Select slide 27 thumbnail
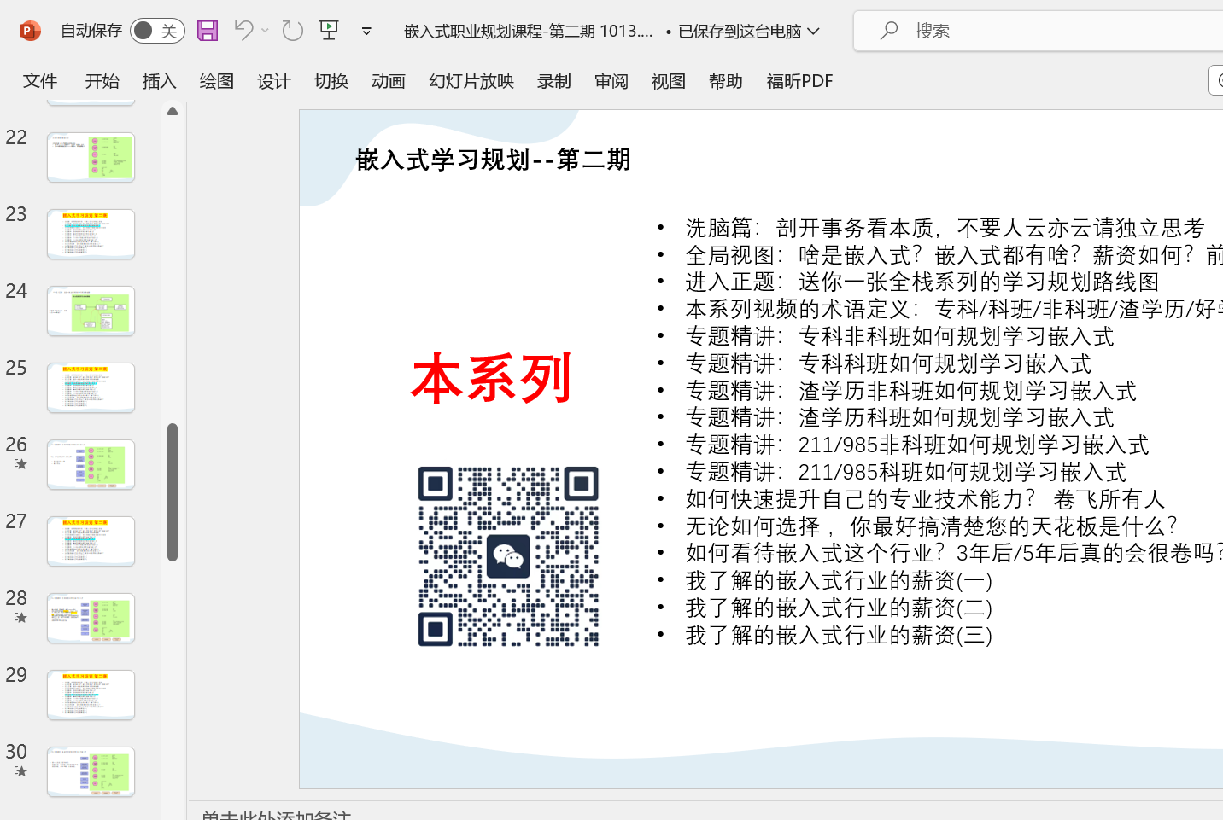 (91, 541)
